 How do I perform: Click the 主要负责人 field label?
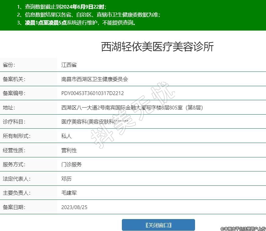point(16,193)
